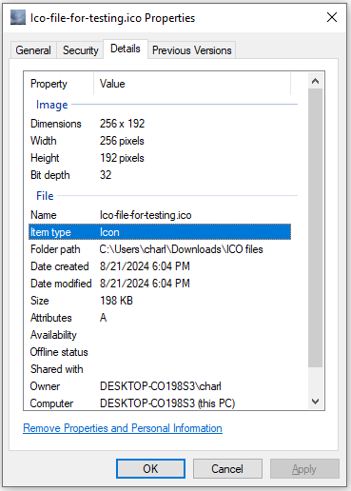Click the C:\Users\charl\Downloads\ICO files value
This screenshot has width=351, height=491.
pyautogui.click(x=181, y=249)
